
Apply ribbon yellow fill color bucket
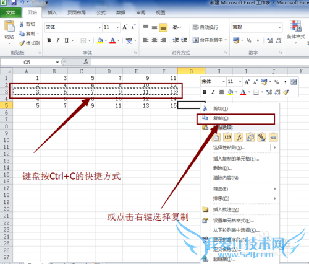pos(100,40)
